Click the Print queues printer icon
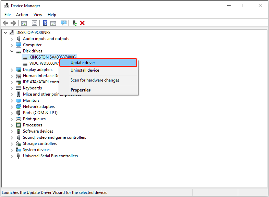Viewport: 269px width, 197px height. (x=19, y=119)
